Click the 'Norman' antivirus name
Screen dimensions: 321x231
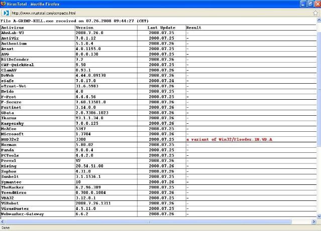tap(9, 145)
